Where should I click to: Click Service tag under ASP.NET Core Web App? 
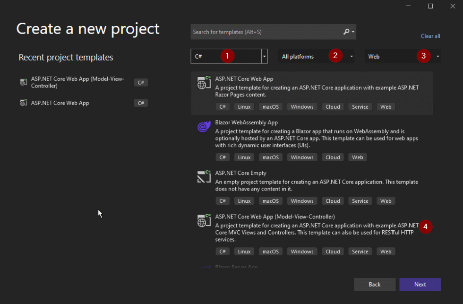coord(360,107)
